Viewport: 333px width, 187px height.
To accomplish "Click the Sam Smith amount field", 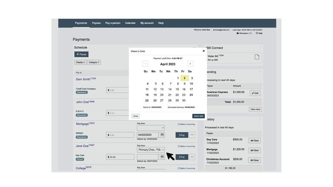I will pos(118,90).
